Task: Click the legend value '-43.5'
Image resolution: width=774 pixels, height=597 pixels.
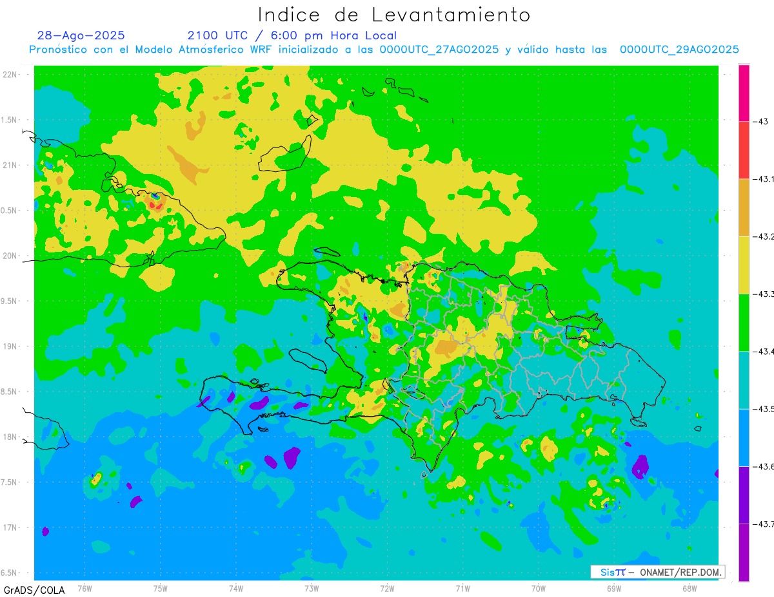Action: click(x=763, y=409)
